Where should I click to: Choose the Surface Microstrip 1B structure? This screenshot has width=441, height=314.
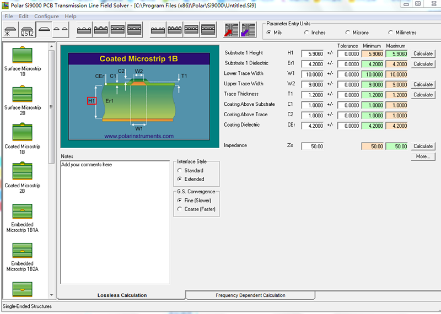pyautogui.click(x=23, y=62)
